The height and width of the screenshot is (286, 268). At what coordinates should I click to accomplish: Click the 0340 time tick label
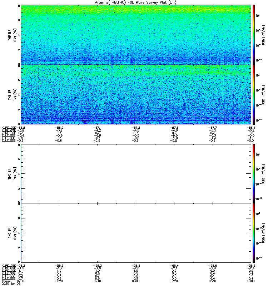coord(213,281)
